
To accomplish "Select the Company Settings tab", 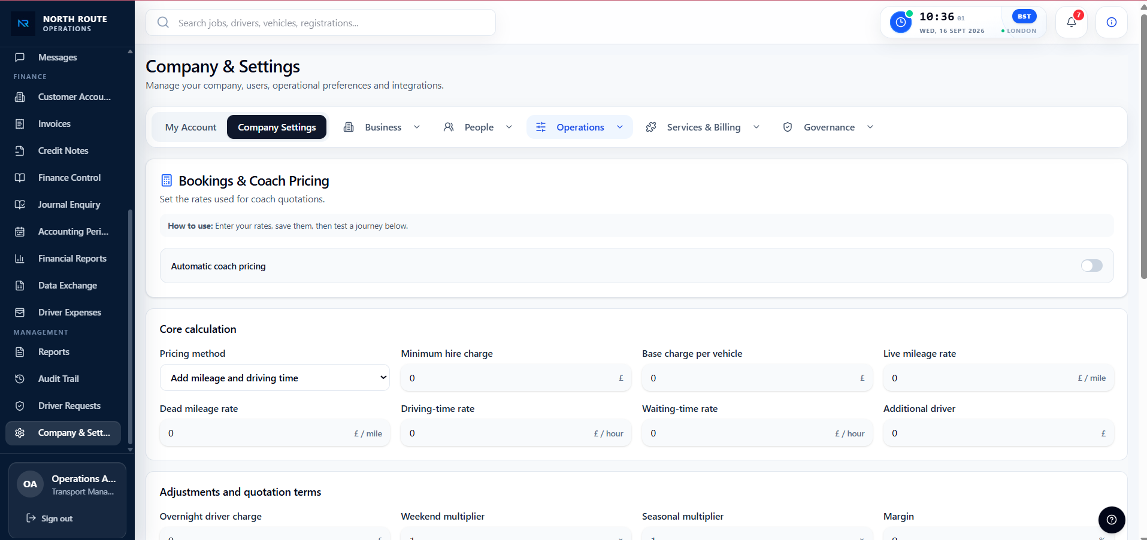I will [x=277, y=127].
